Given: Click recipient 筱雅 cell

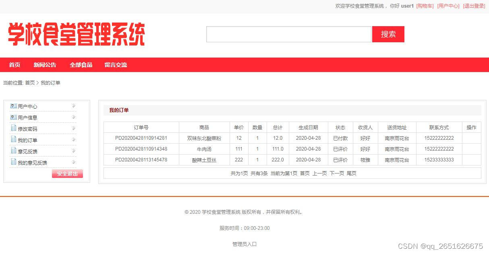Looking at the screenshot, I should 365,160.
